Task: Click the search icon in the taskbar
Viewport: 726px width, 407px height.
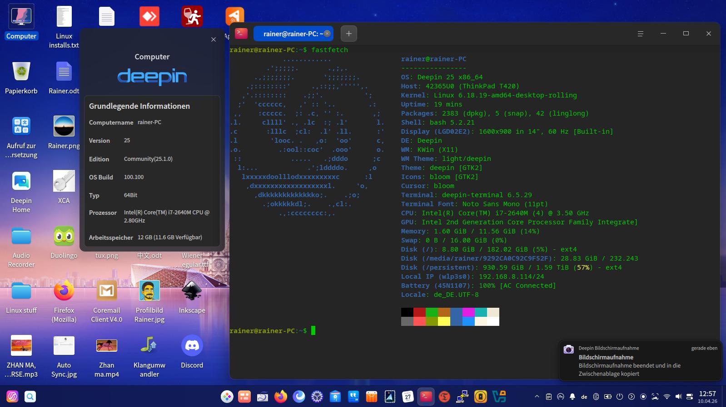Action: tap(30, 397)
